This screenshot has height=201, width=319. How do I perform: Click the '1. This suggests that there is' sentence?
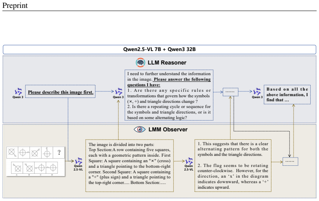coord(233,149)
